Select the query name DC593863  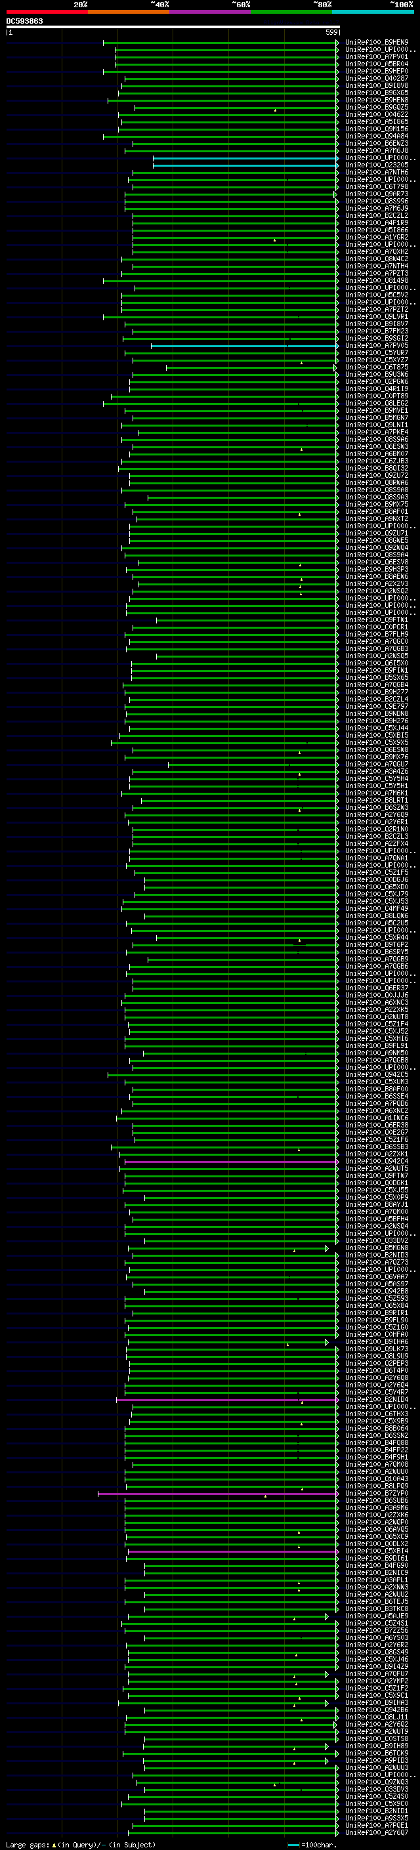click(24, 21)
